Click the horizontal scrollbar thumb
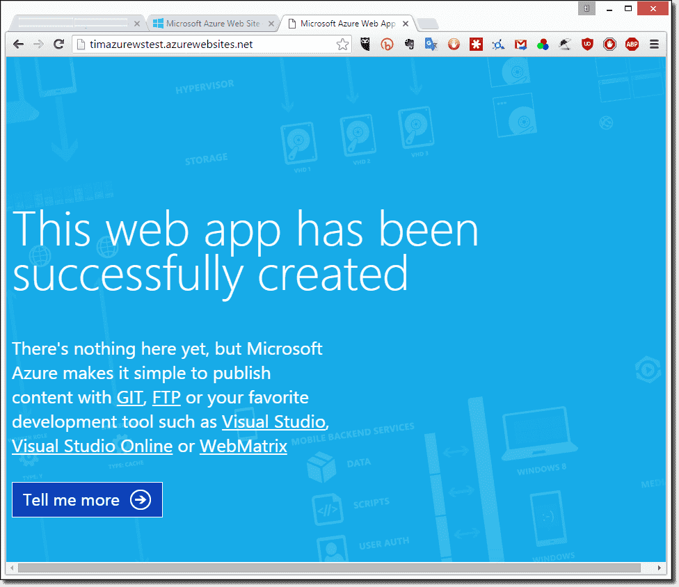Image resolution: width=679 pixels, height=587 pixels. pos(329,568)
